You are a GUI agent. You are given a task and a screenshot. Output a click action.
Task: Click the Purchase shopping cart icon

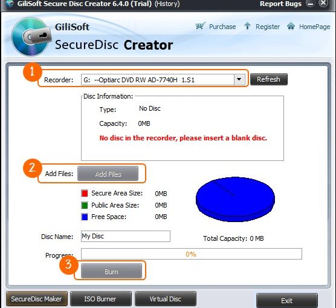(x=201, y=26)
